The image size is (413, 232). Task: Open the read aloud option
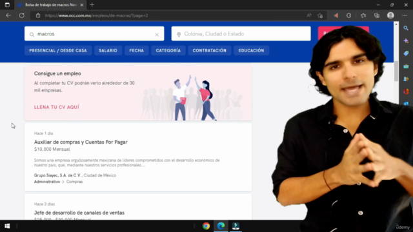(309, 15)
